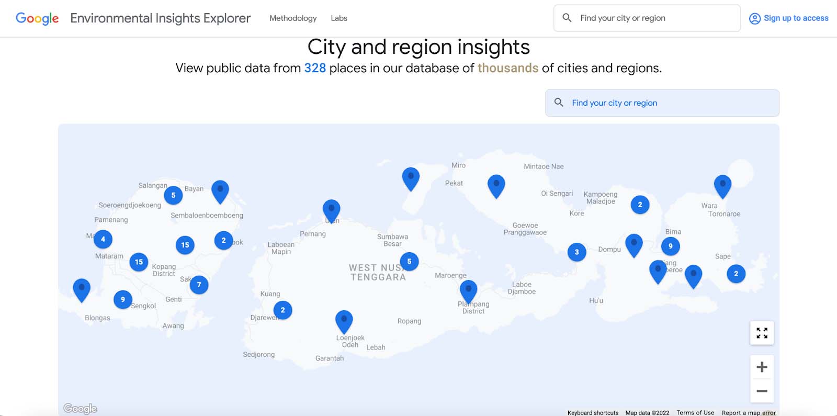This screenshot has height=416, width=837.
Task: Click the blue Find your city search box
Action: pos(662,103)
